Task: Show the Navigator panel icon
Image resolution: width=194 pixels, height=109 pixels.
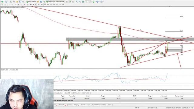Action: click(x=17, y=2)
